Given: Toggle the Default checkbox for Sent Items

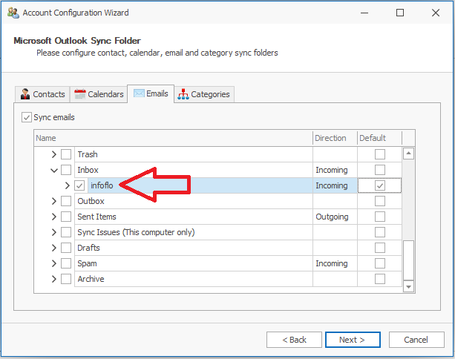Looking at the screenshot, I should (x=380, y=217).
